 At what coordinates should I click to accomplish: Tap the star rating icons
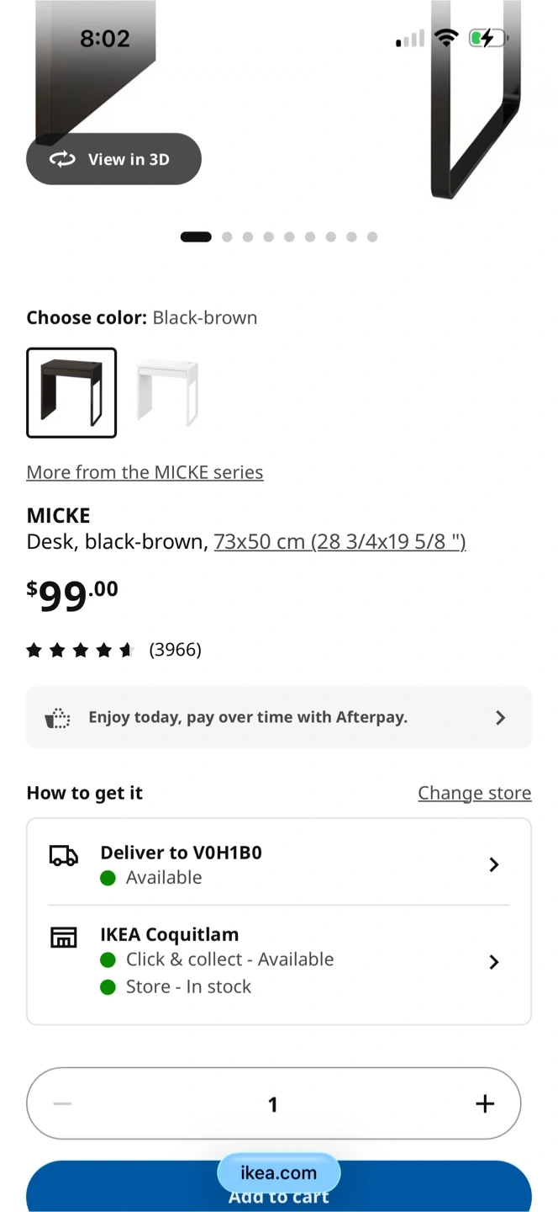80,650
